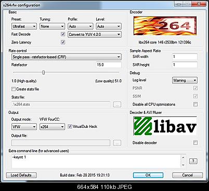
Task: Open the Output mode VFW dropdown
Action: (24, 127)
